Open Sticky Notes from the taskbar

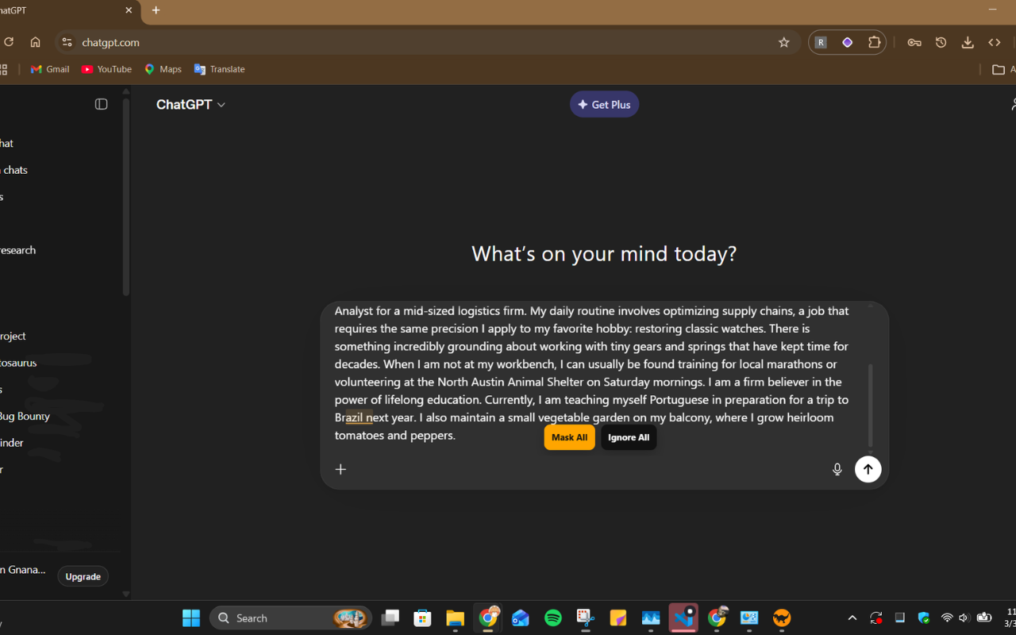(x=618, y=618)
